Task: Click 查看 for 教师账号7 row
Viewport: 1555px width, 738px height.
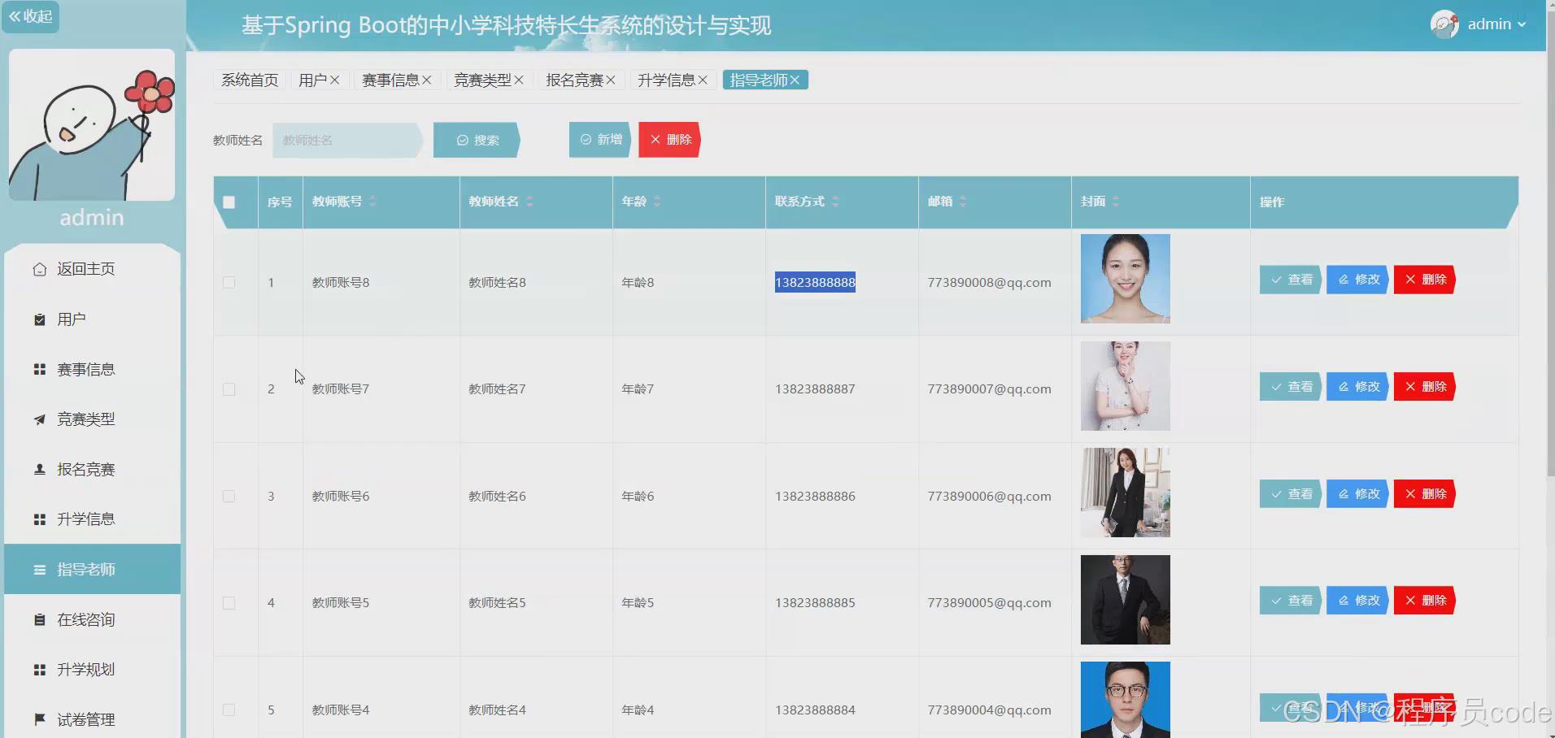Action: coord(1291,387)
